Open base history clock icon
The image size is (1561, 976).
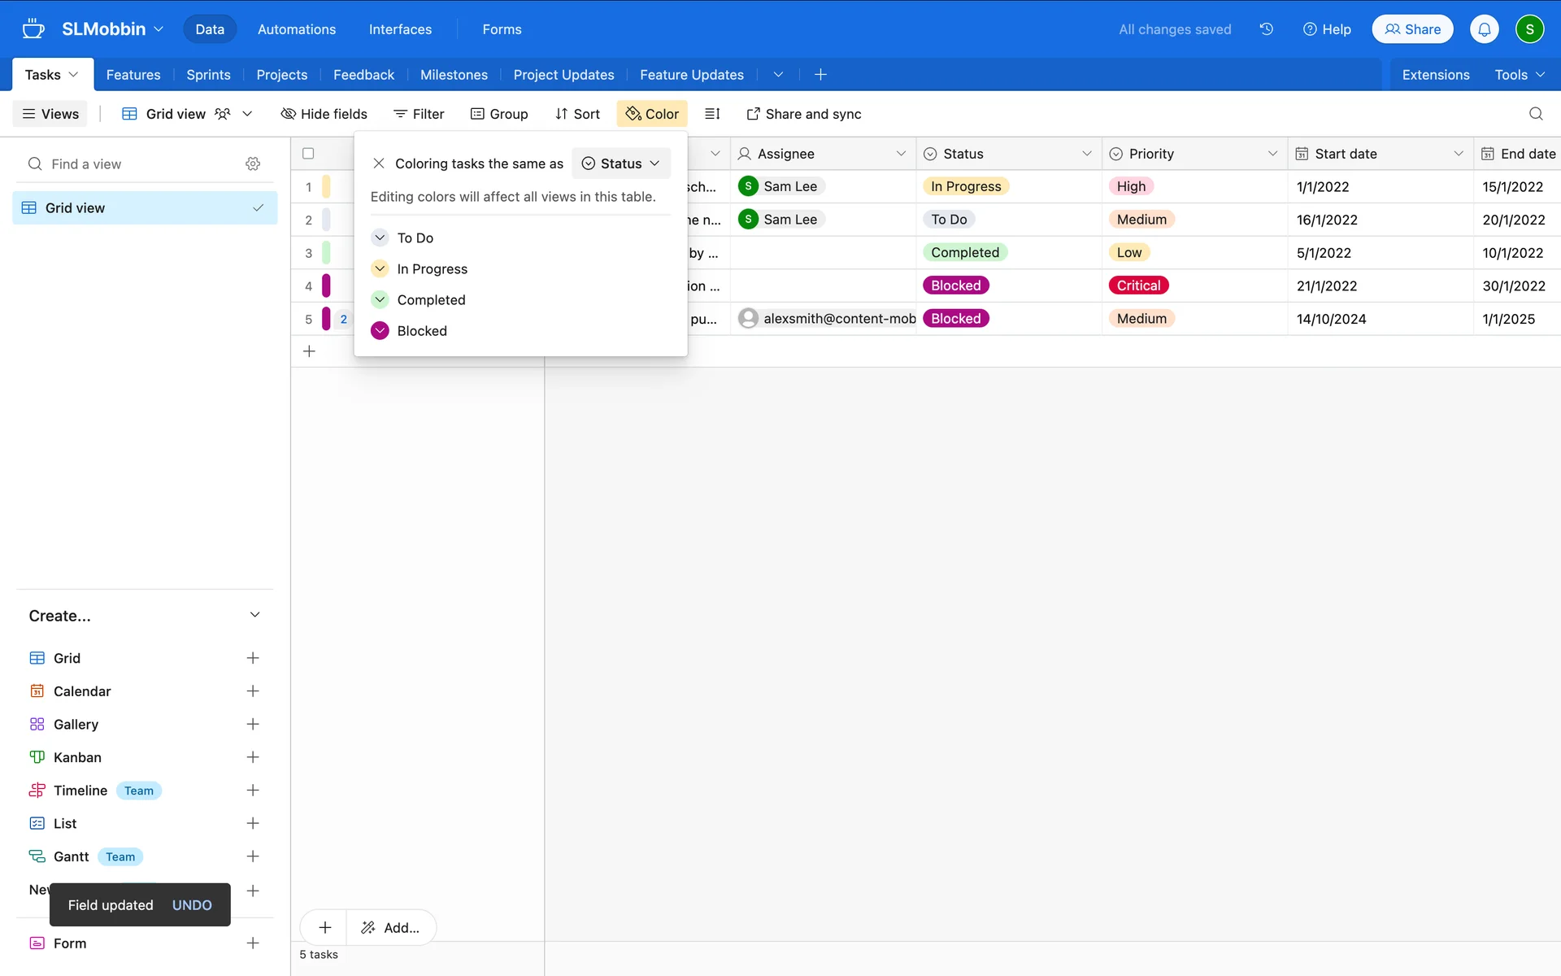click(x=1266, y=29)
